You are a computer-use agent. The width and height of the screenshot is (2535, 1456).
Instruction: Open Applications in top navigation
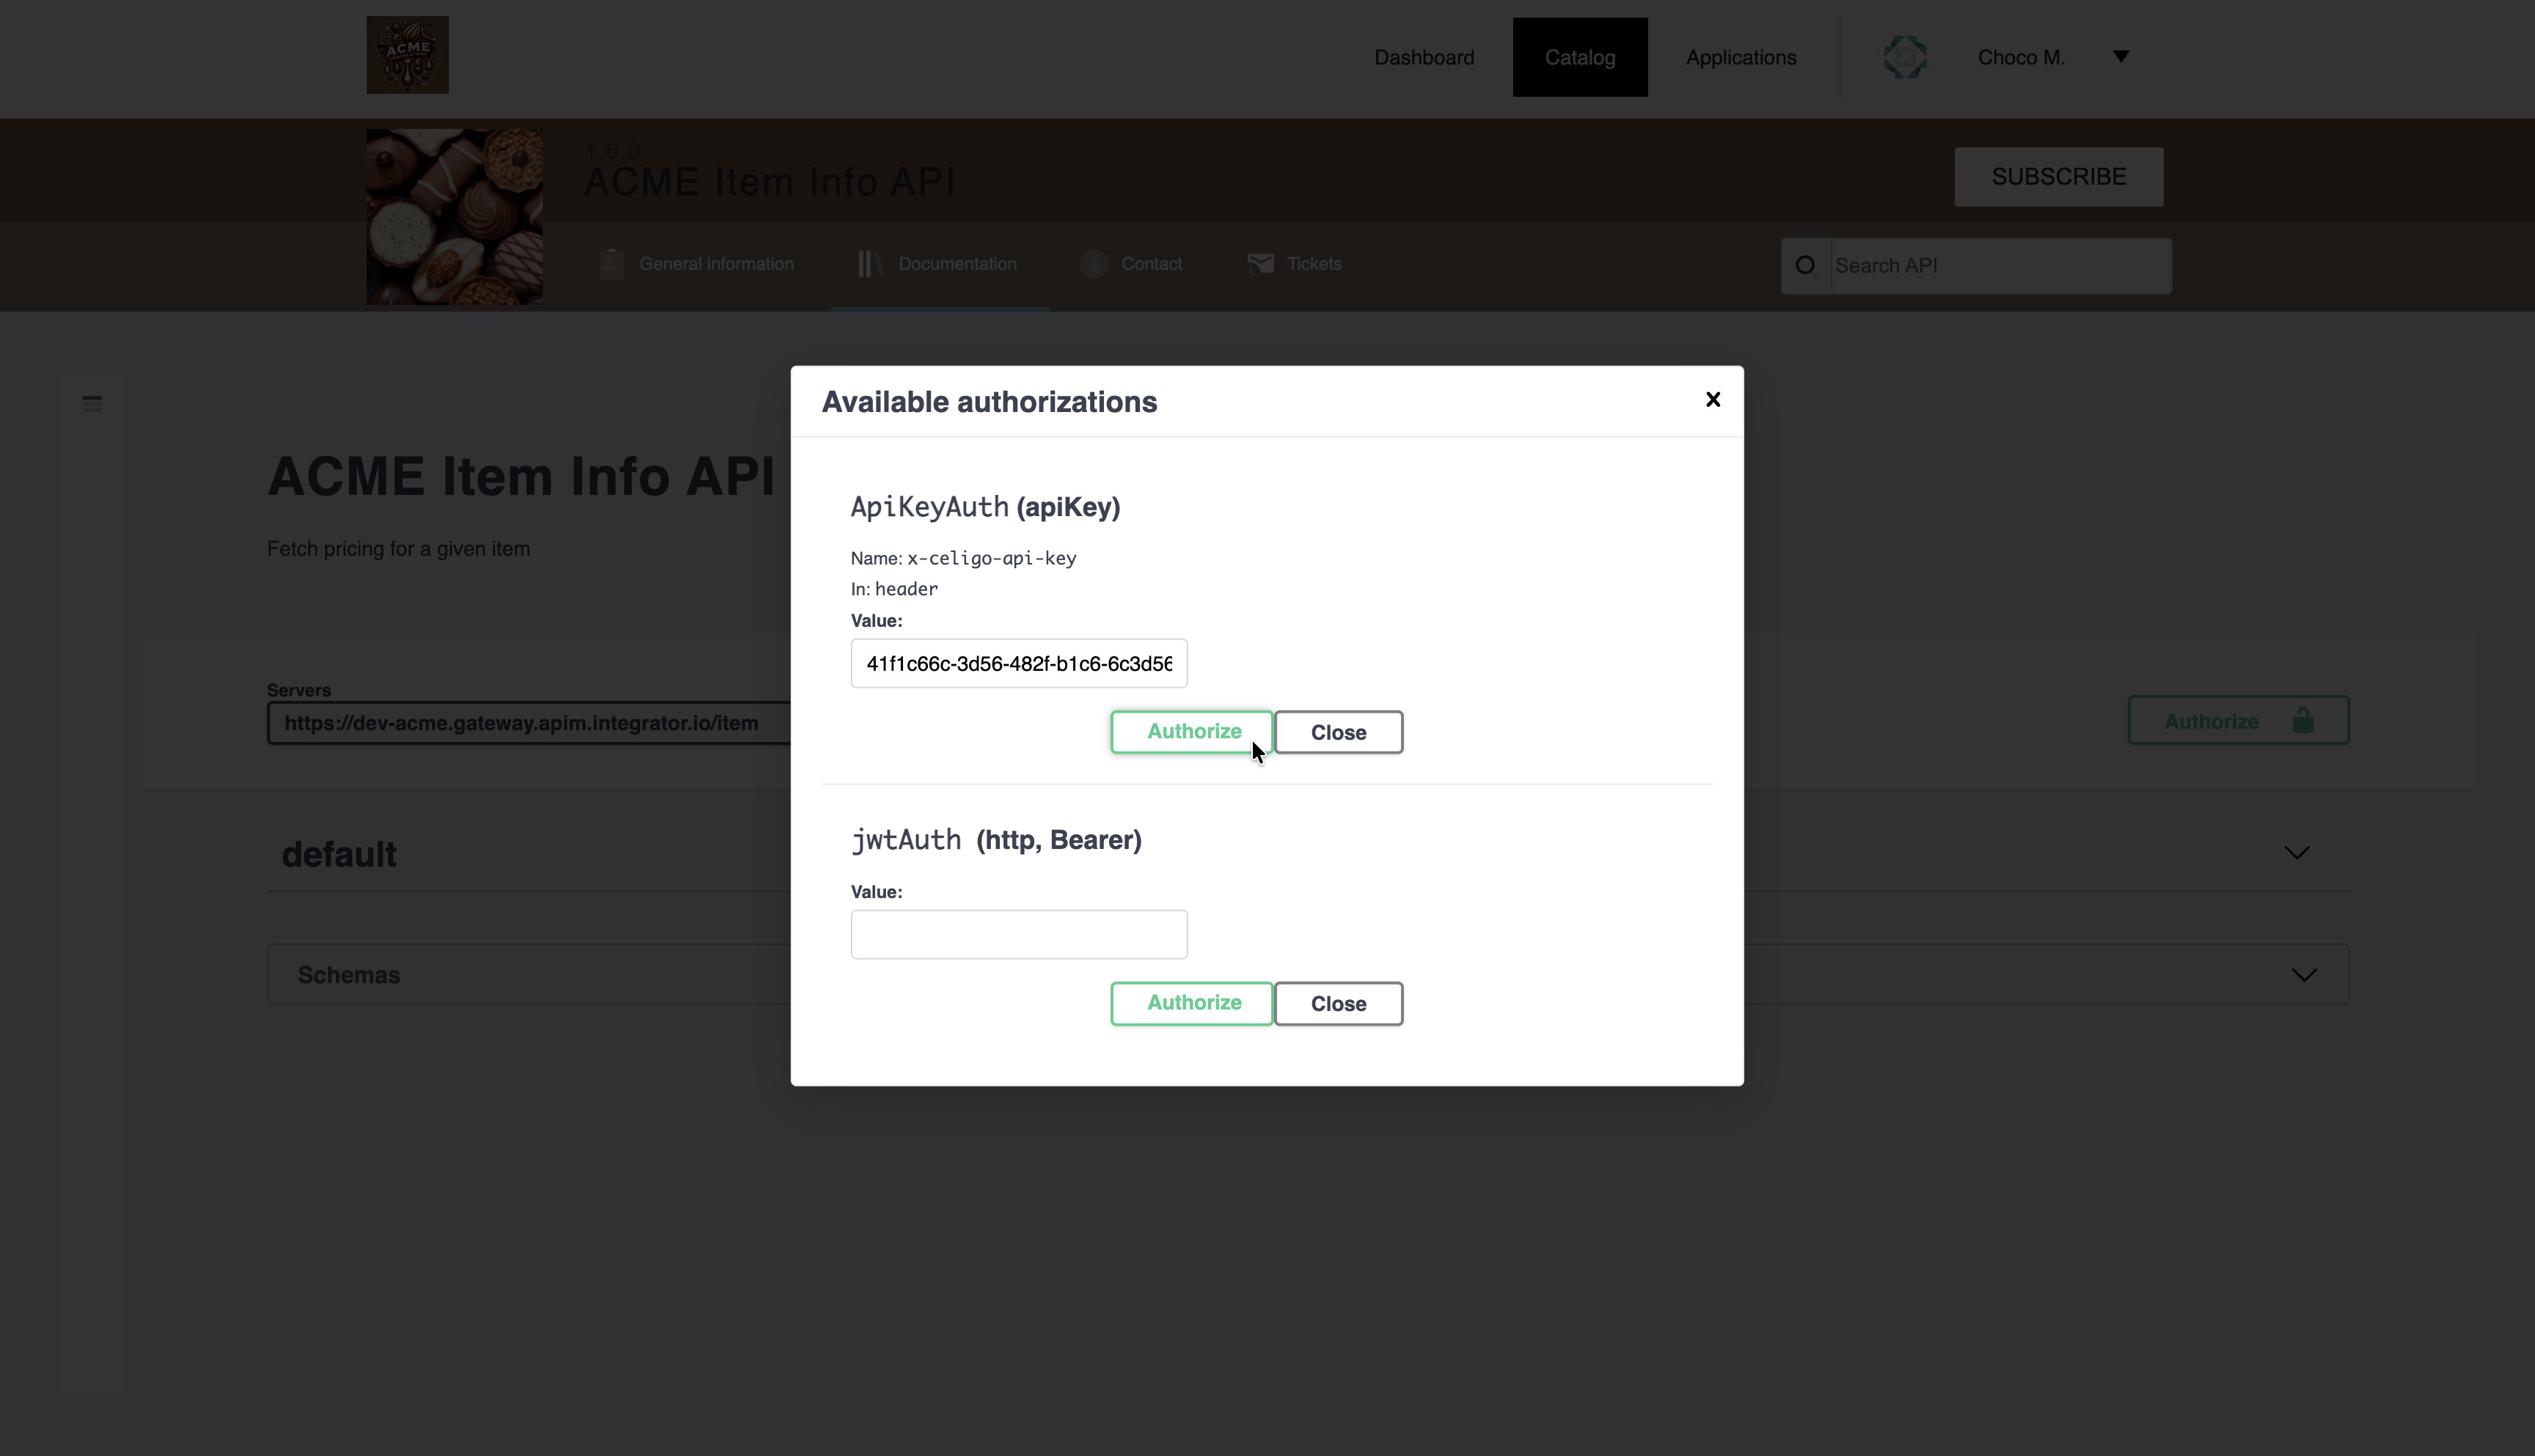pos(1741,57)
